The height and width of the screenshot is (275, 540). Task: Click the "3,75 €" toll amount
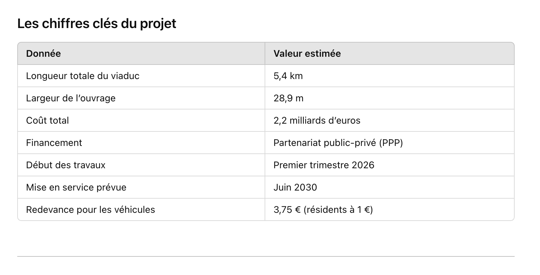tap(287, 210)
